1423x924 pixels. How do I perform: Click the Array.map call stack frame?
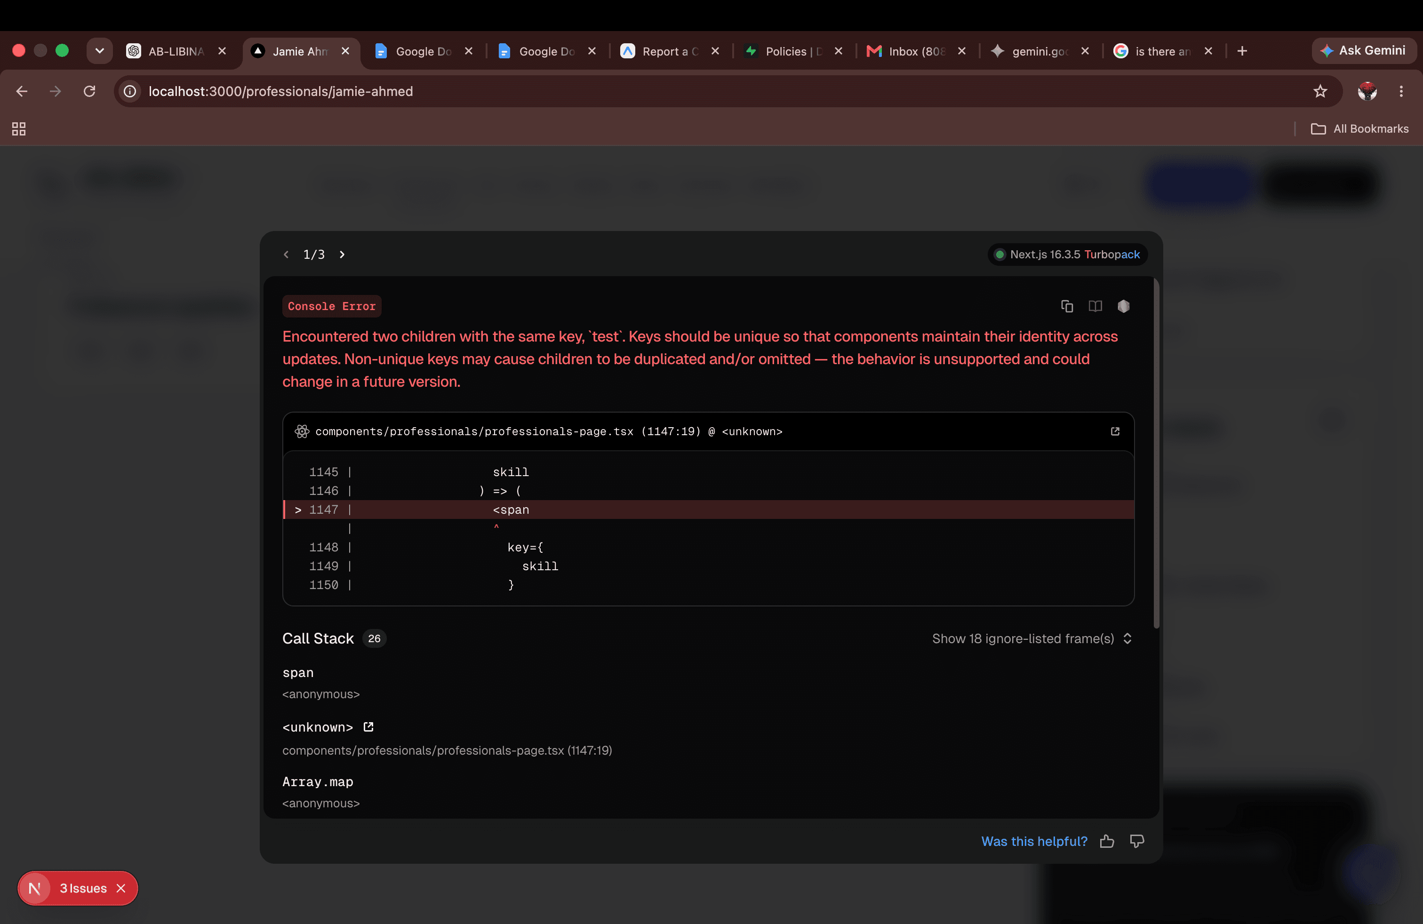[x=318, y=782]
